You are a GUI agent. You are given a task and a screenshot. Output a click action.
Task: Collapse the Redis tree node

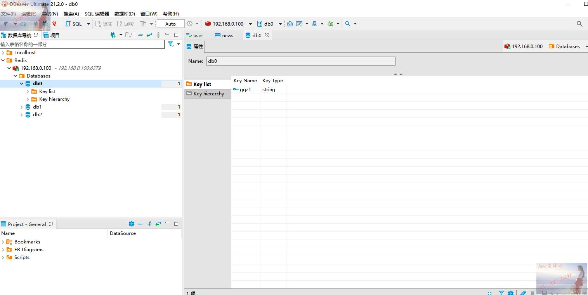pos(3,60)
